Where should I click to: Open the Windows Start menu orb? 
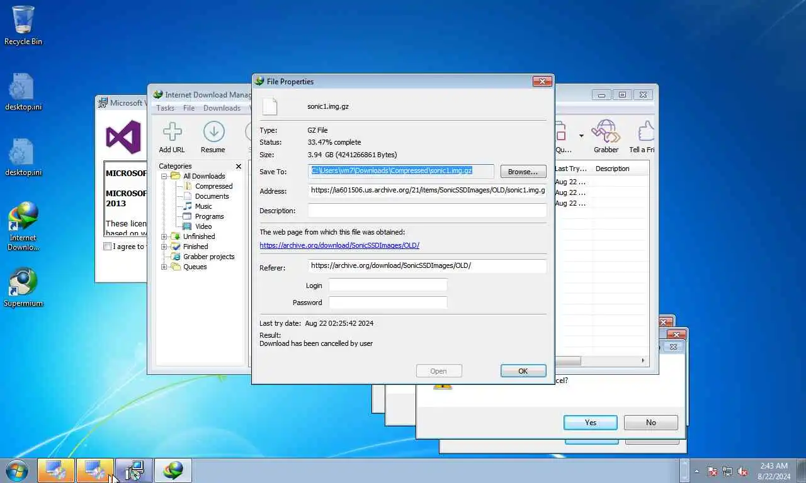pyautogui.click(x=17, y=470)
